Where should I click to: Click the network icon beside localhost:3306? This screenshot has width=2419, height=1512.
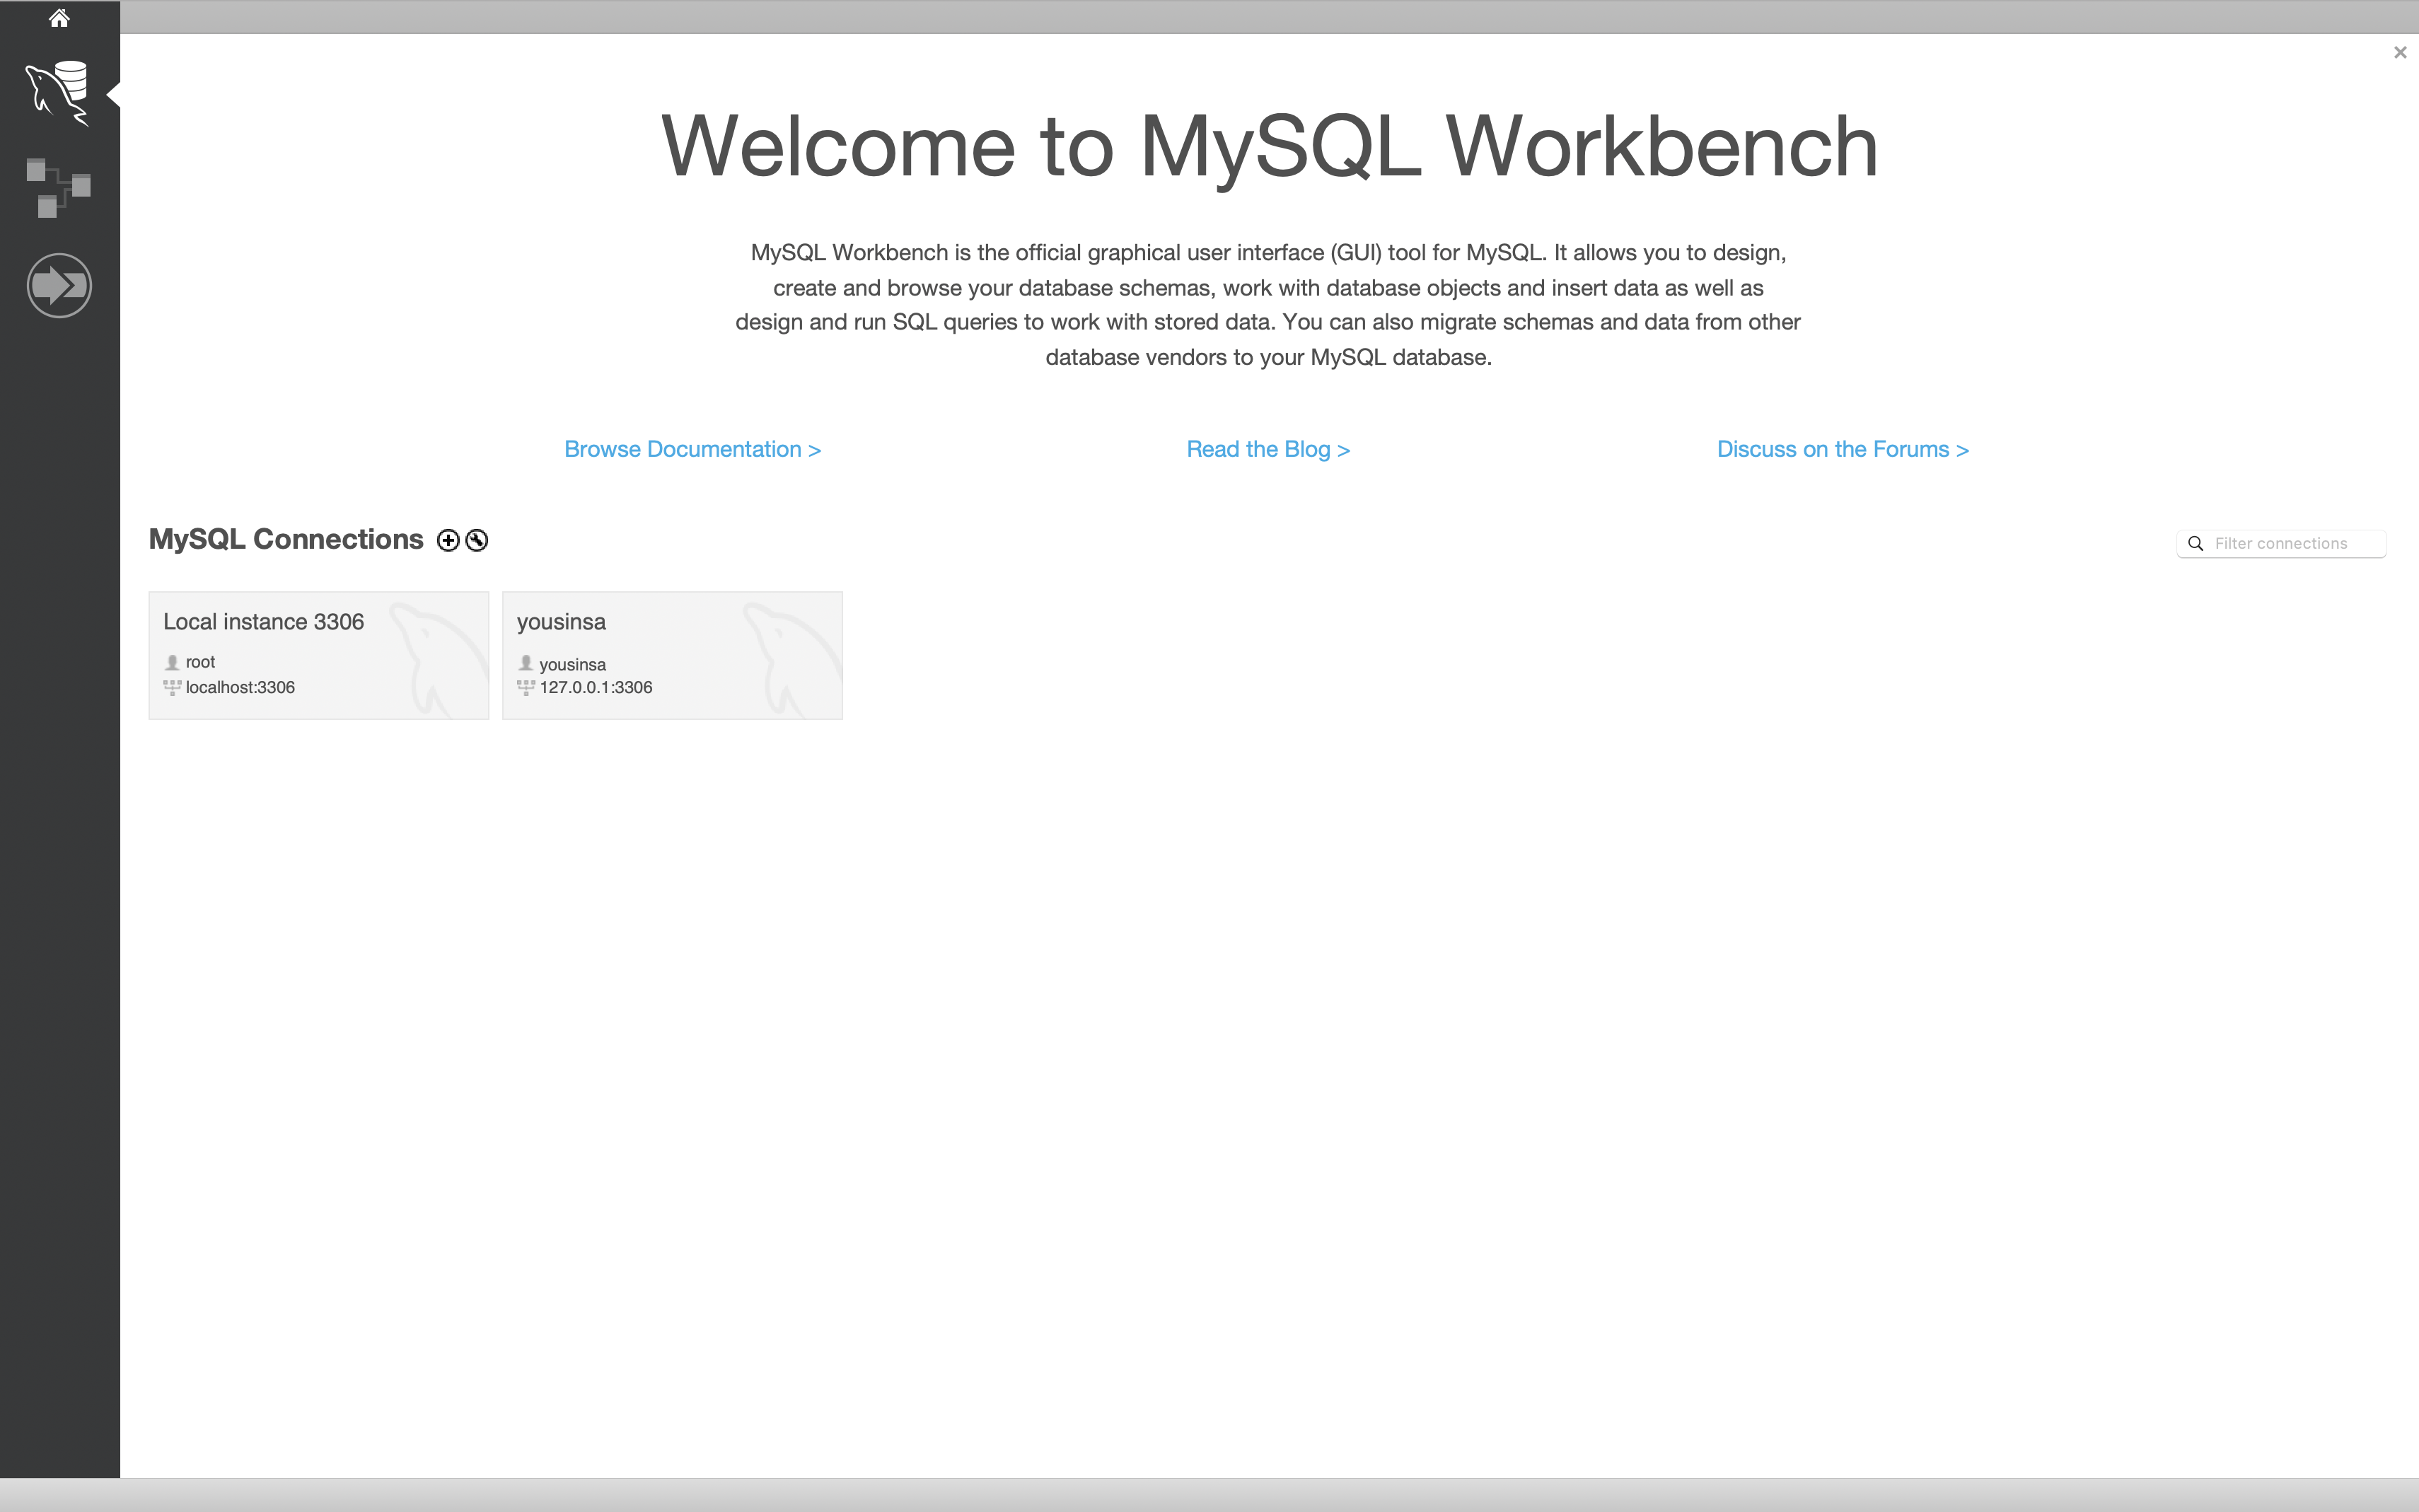(x=172, y=687)
